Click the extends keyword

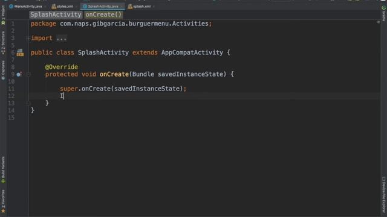pos(145,52)
